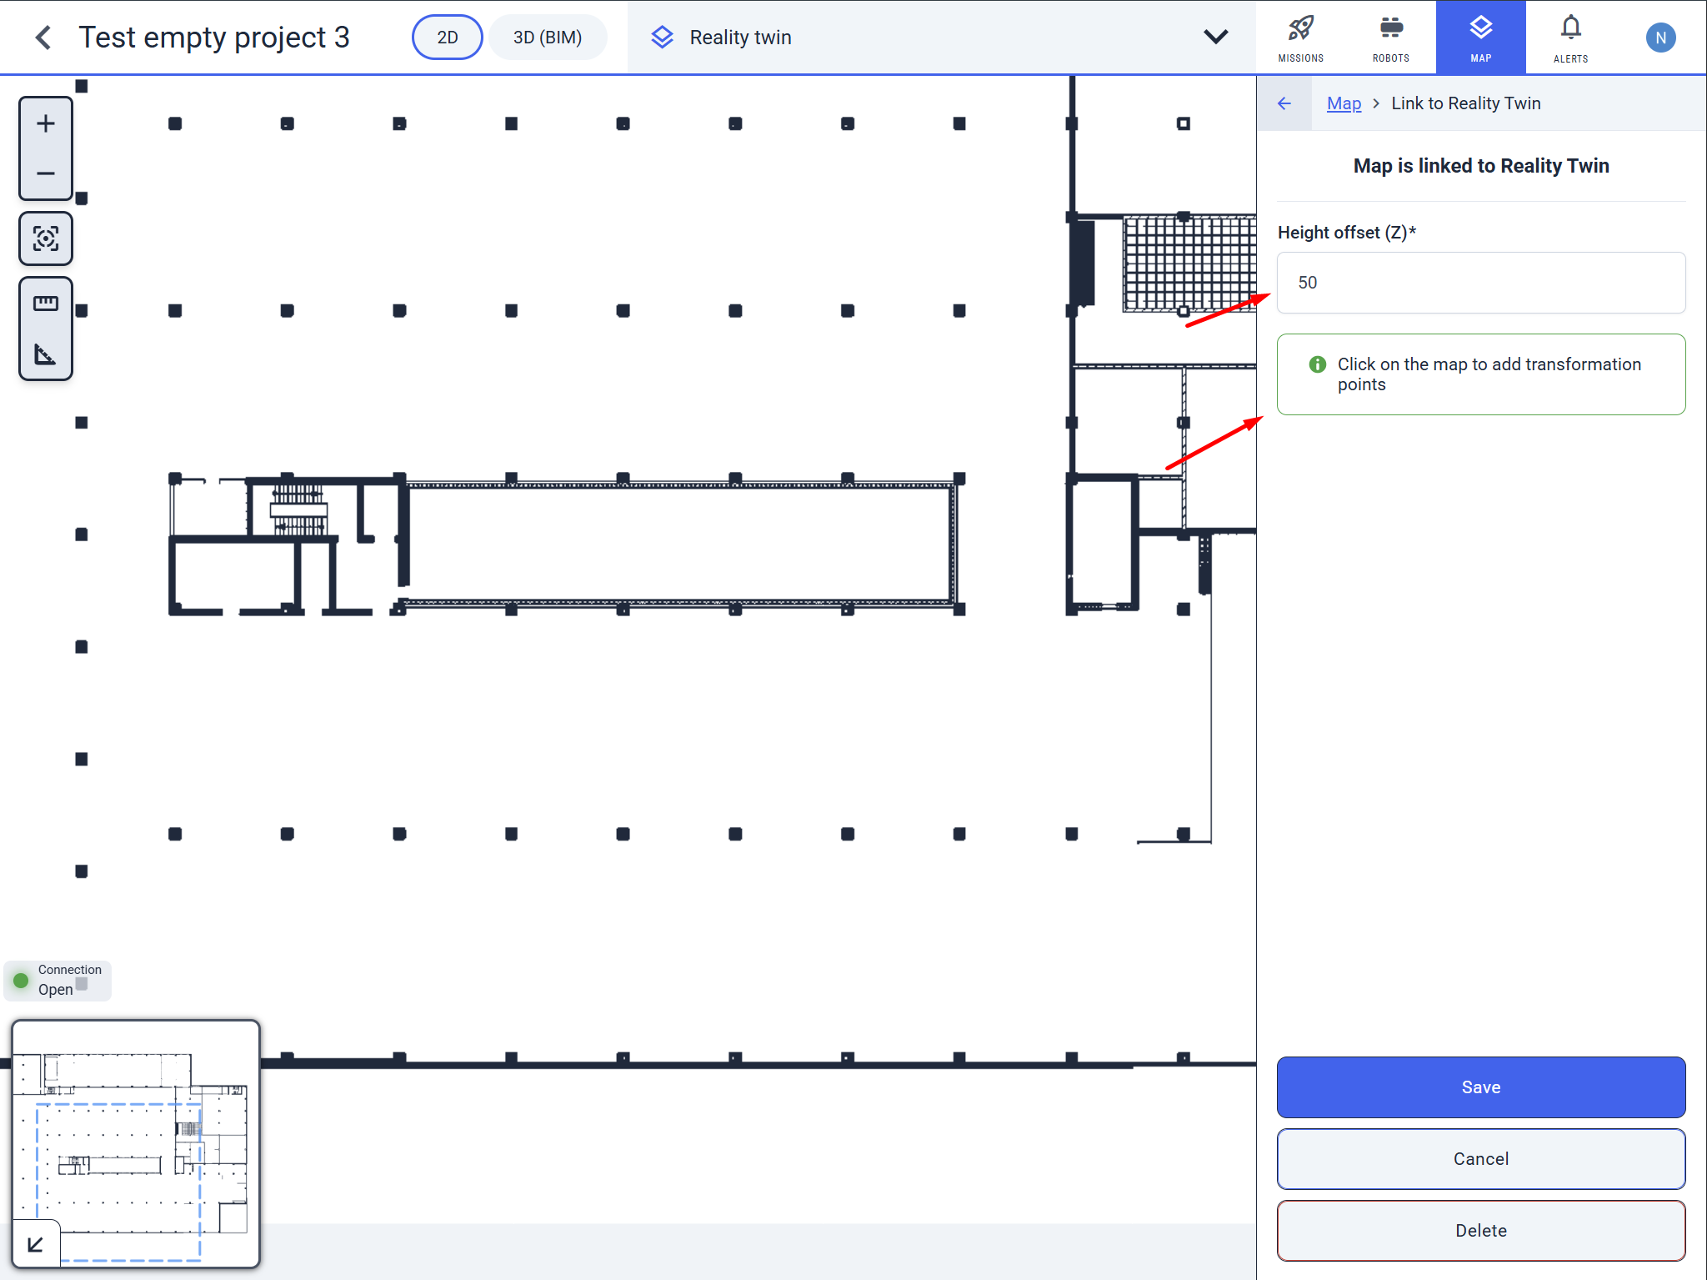The width and height of the screenshot is (1707, 1280).
Task: Toggle the small square beside Connection Open
Action: 82,984
